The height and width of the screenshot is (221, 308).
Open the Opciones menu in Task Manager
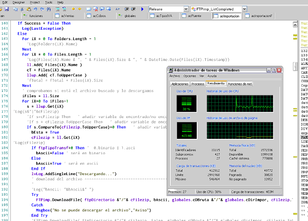click(189, 76)
